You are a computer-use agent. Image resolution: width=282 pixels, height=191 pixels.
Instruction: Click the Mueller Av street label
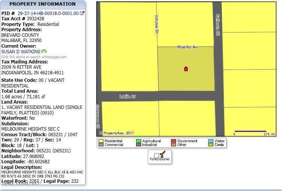(x=187, y=47)
